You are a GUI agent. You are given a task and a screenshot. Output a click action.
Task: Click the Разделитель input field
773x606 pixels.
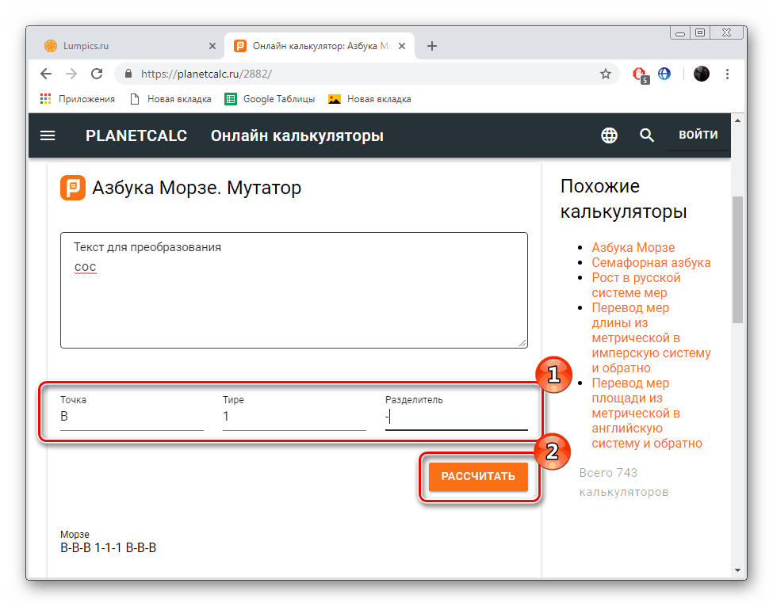point(456,417)
